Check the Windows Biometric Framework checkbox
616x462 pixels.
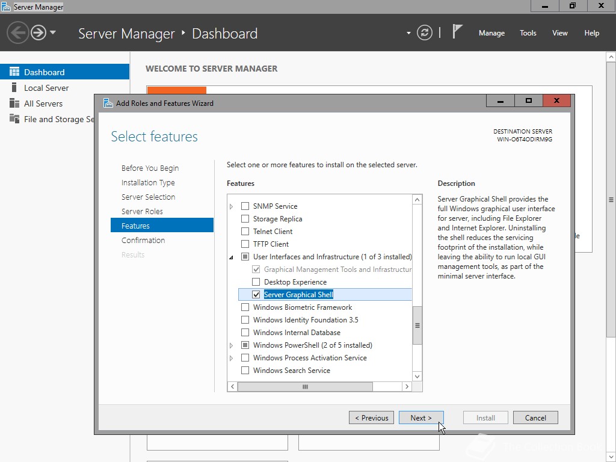(245, 307)
